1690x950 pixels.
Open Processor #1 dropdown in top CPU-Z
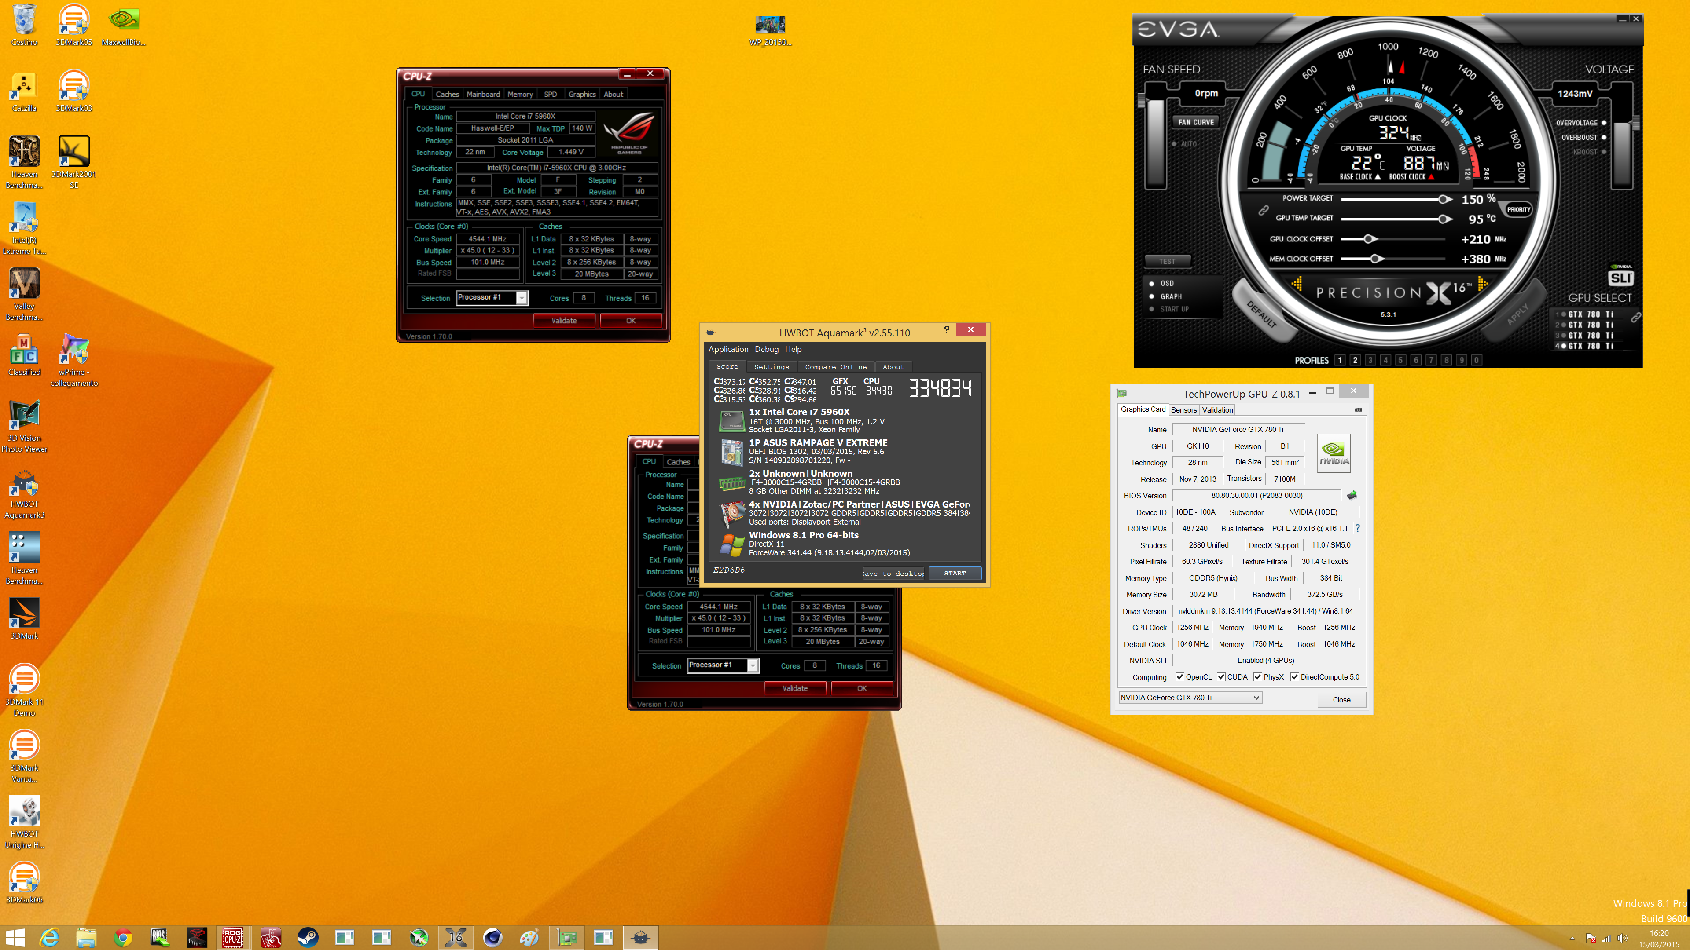tap(492, 298)
